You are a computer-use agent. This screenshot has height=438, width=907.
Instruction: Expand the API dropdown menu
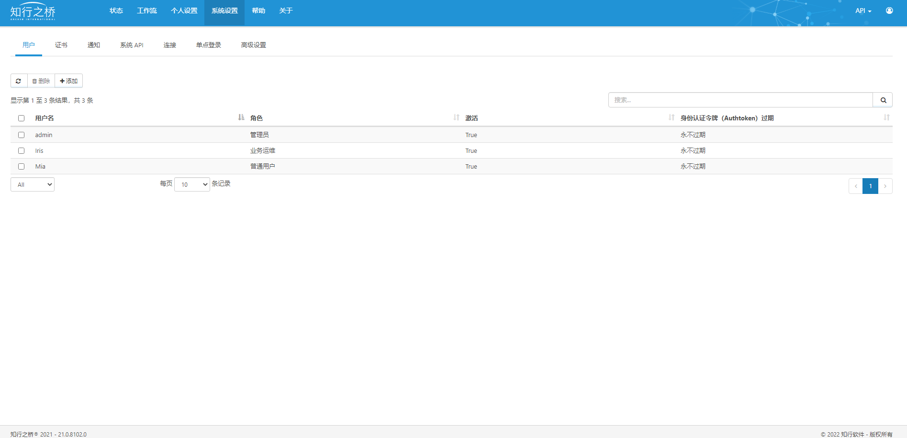863,11
